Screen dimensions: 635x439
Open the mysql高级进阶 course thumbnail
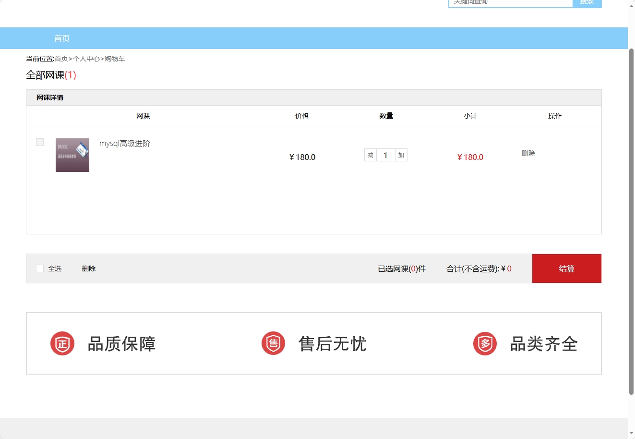(72, 155)
